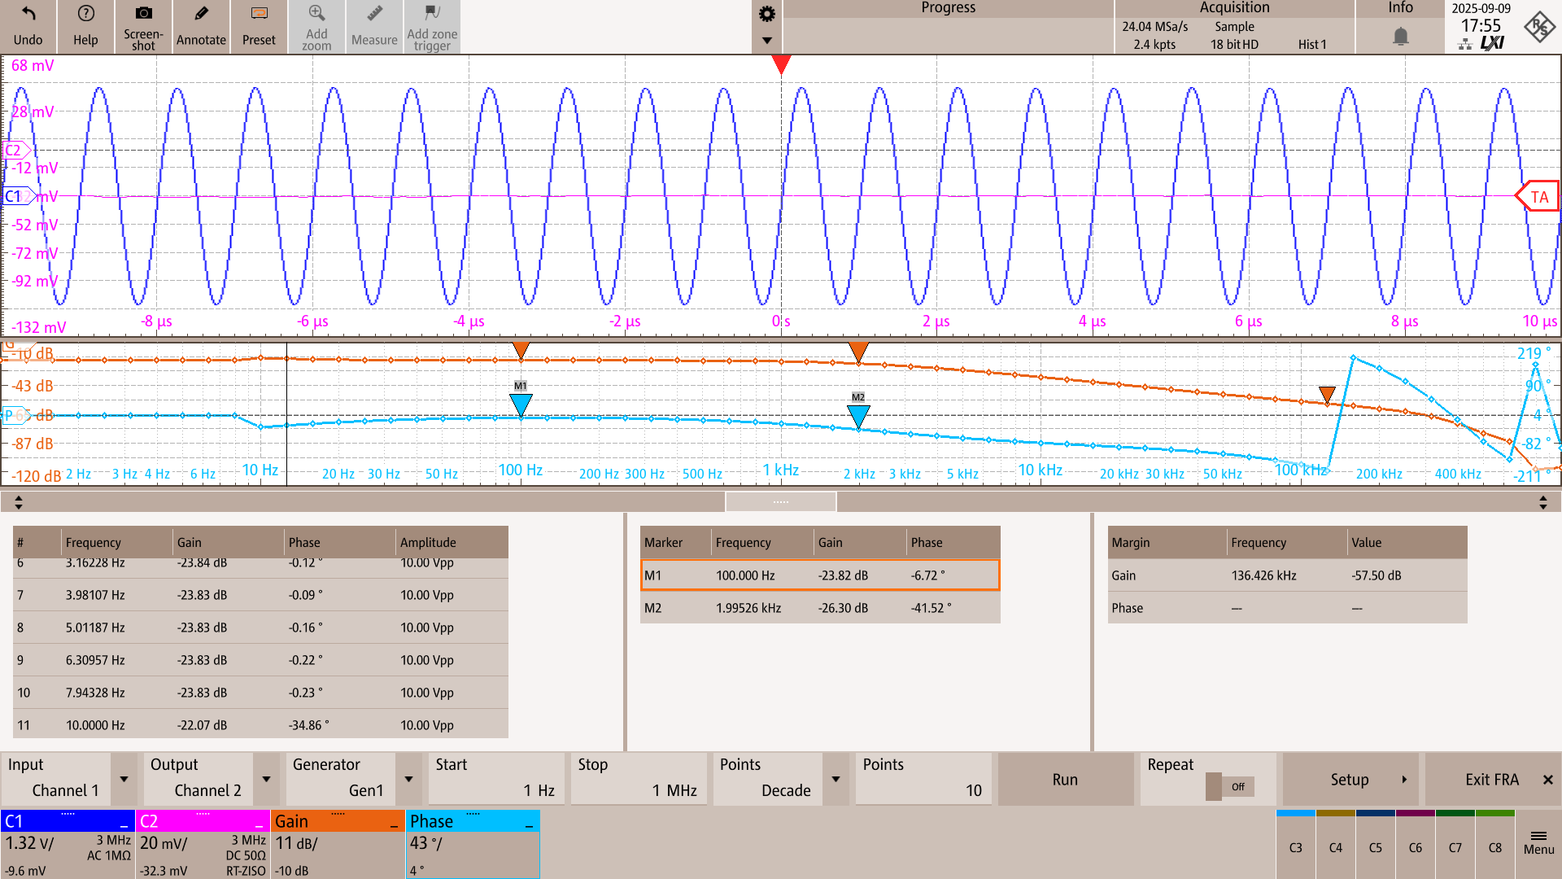Image resolution: width=1562 pixels, height=879 pixels.
Task: Click the notification bell under Info
Action: click(x=1400, y=37)
